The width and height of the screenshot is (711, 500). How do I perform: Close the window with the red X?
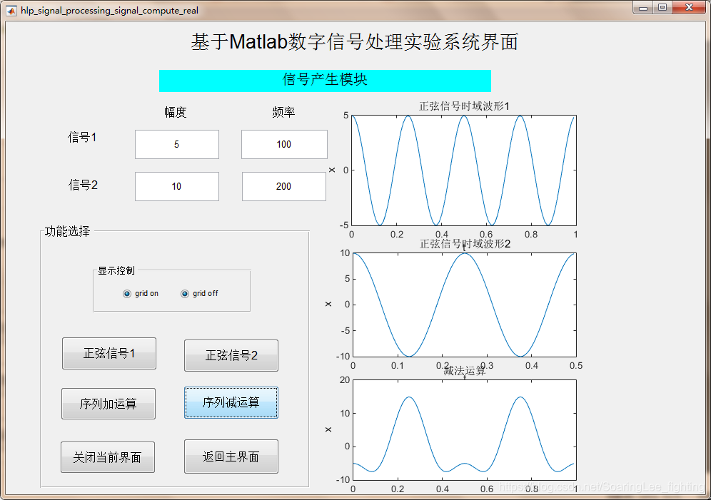pos(690,8)
